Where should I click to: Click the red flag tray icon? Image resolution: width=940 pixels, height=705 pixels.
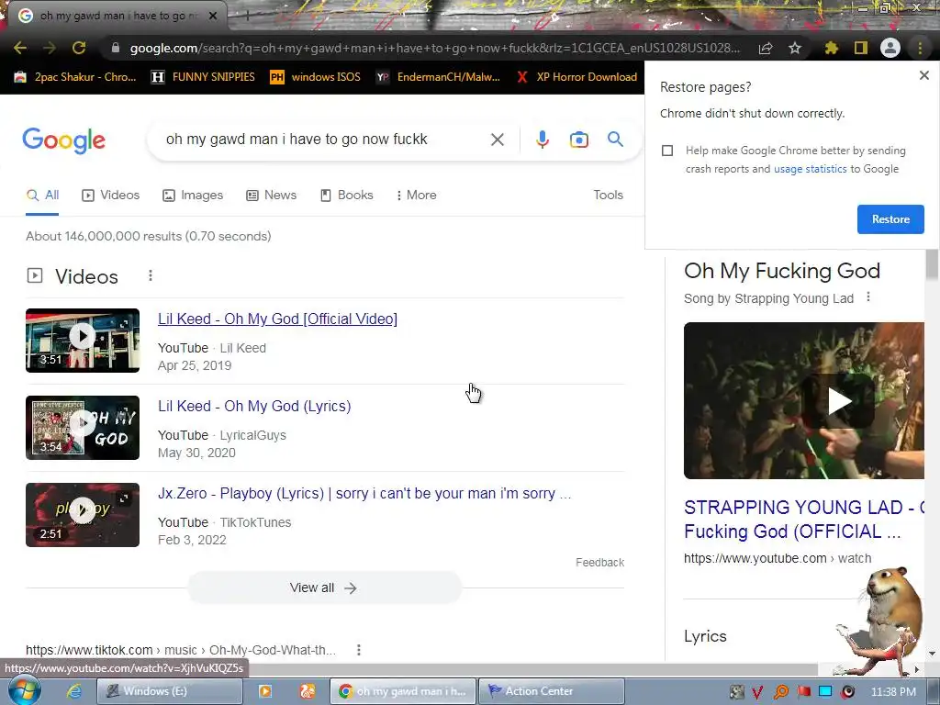(804, 692)
